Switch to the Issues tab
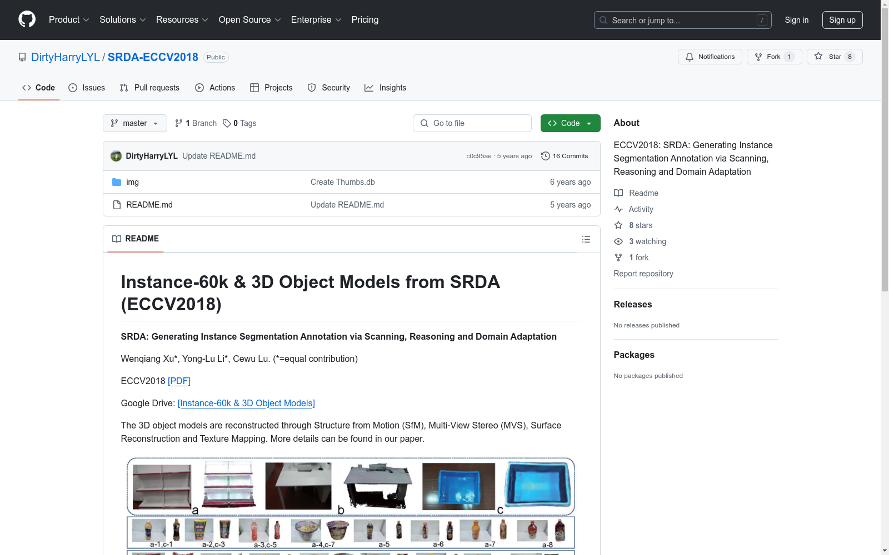The width and height of the screenshot is (889, 555). 87,88
